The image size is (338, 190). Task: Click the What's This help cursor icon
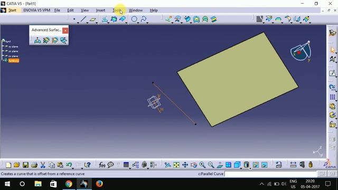[87, 165]
